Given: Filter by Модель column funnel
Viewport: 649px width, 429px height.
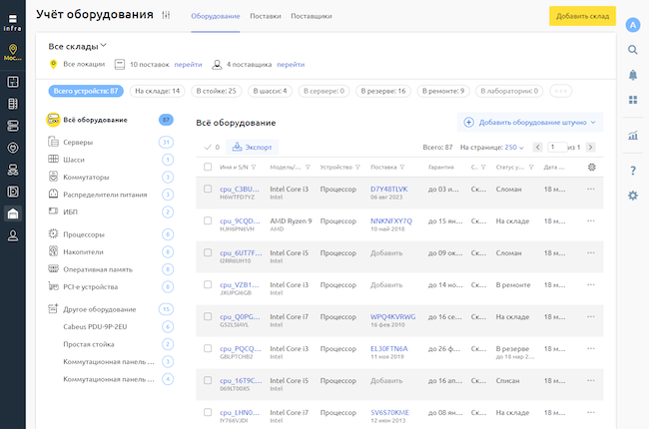Looking at the screenshot, I should coord(308,168).
